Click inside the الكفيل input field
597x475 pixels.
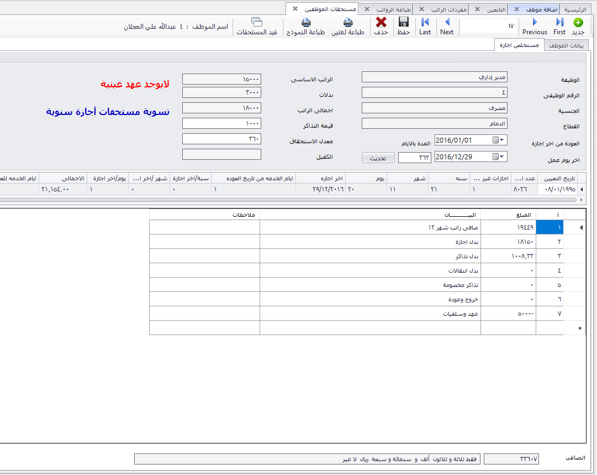(221, 154)
